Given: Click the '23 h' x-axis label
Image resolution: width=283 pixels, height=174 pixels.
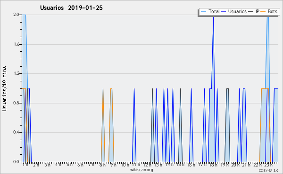Looking at the screenshot, I should click(268, 165).
